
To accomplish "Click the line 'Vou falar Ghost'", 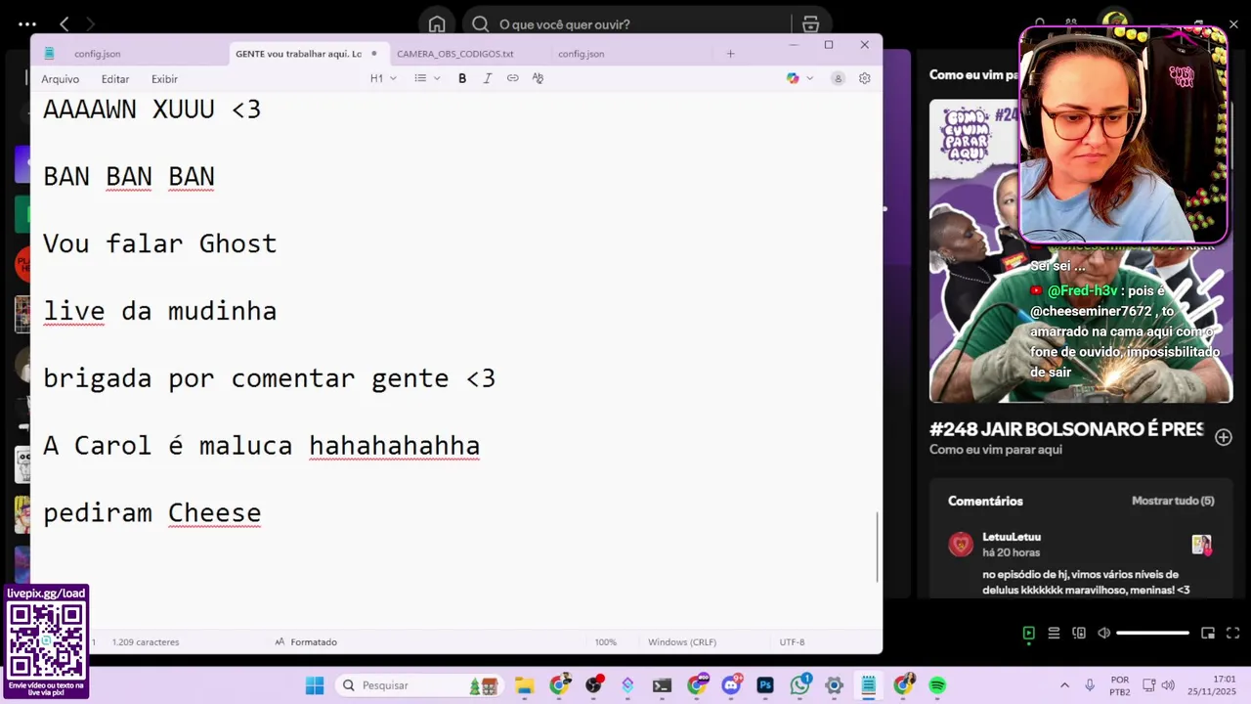I will pyautogui.click(x=159, y=243).
